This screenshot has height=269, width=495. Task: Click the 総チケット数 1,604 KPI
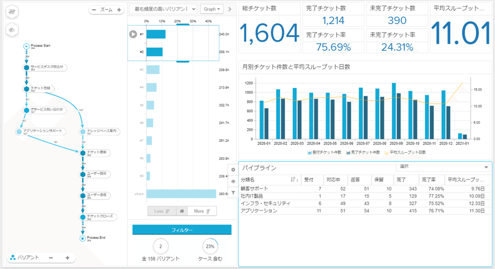[x=269, y=28]
